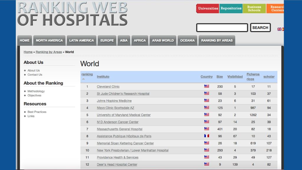Viewport: 302px width, 170px height.
Task: Open M D Anderson Cancer Center link
Action: 117,122
